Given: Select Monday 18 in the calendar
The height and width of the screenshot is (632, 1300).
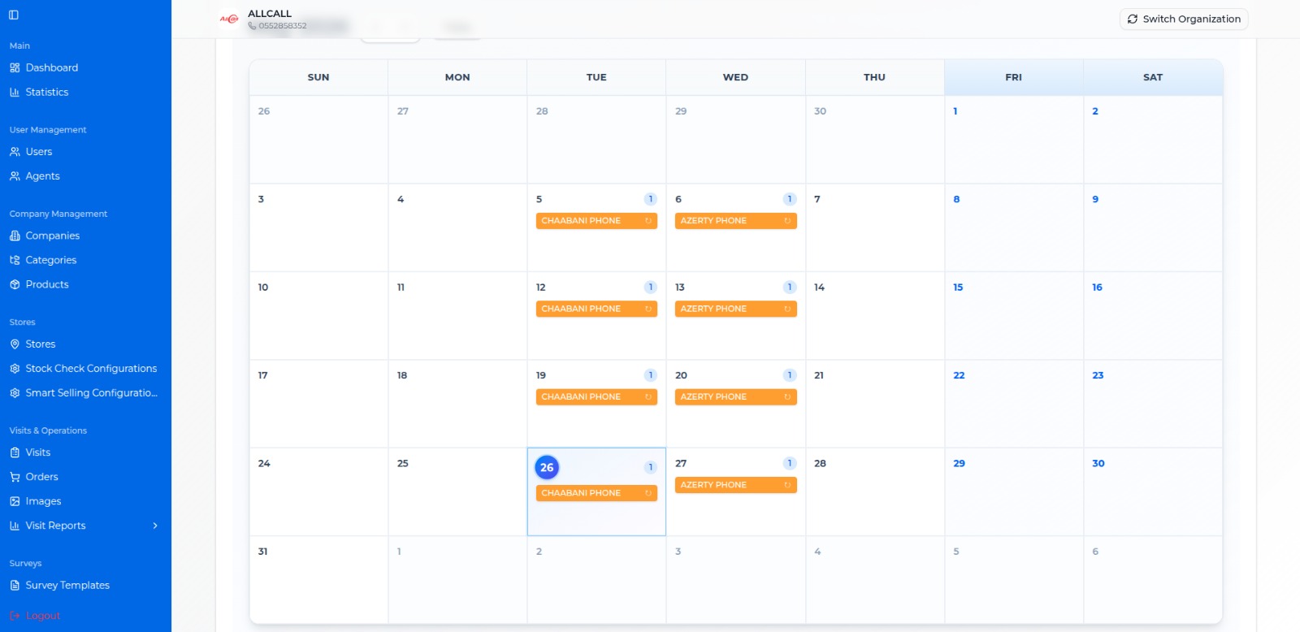Looking at the screenshot, I should tap(457, 404).
